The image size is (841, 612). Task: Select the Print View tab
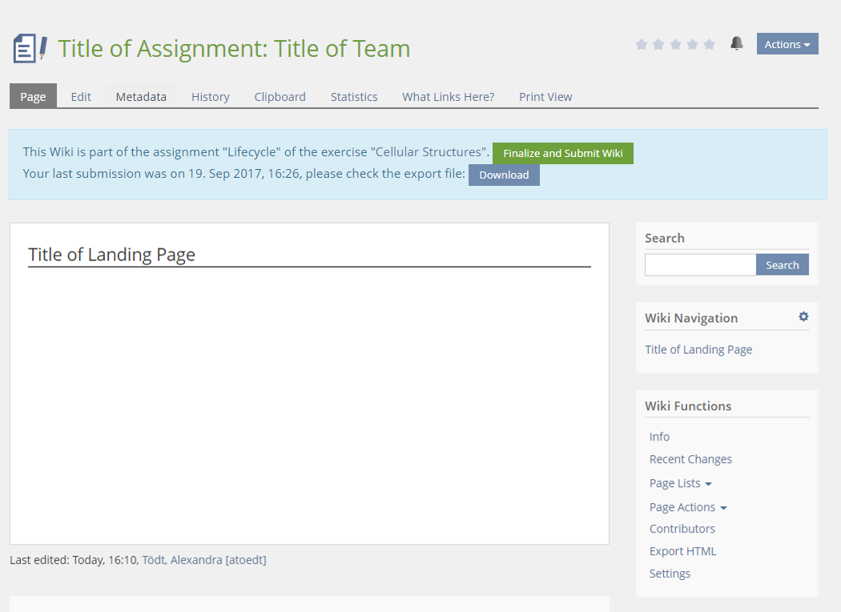click(x=545, y=97)
